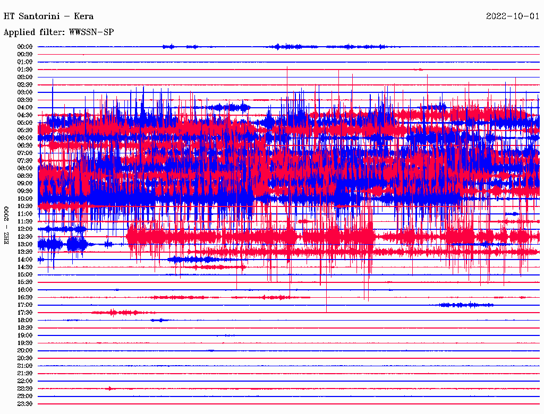Click the 05:30 time label

25,131
